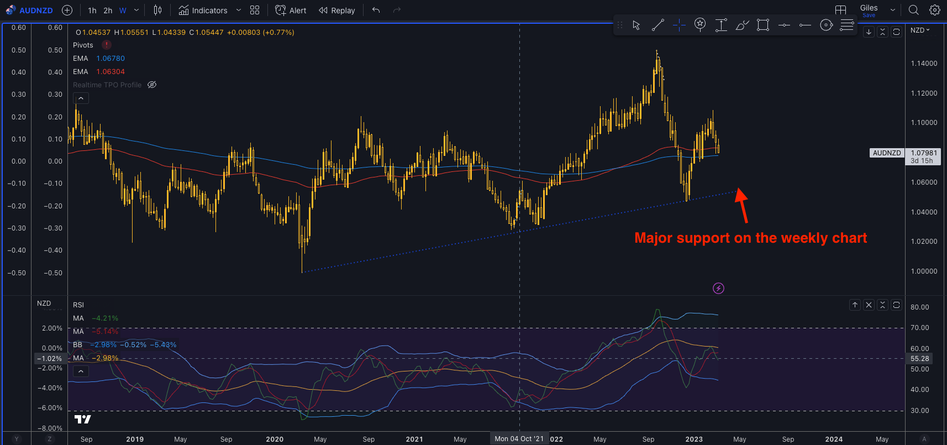Collapse the main price pane
The image size is (947, 445).
[882, 32]
